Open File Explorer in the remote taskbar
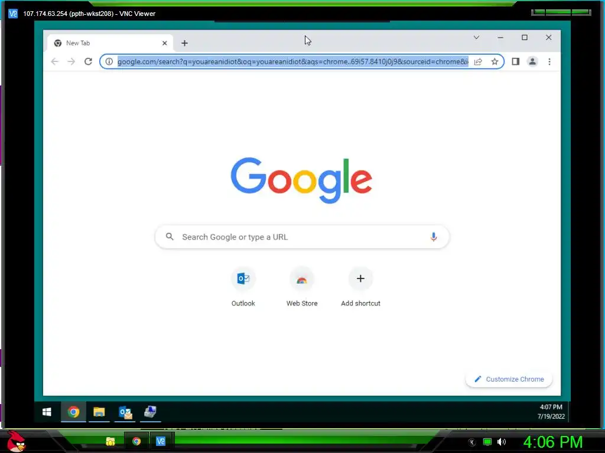Viewport: 605px width, 453px height. [99, 412]
